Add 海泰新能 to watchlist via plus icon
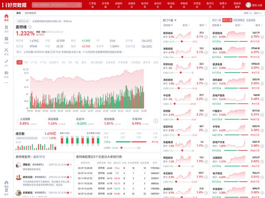 click(x=206, y=52)
